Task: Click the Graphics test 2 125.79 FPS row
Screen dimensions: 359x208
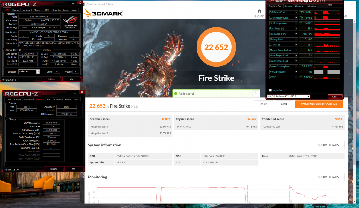Action: 130,133
